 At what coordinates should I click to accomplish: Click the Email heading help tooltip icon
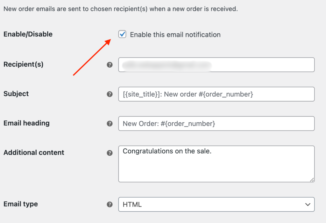pos(110,124)
